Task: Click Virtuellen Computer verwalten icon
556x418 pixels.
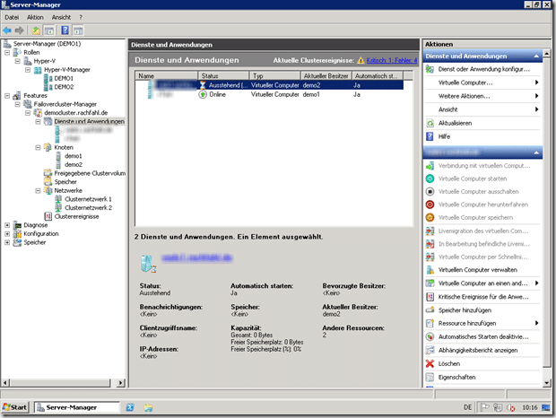Action: coord(430,270)
